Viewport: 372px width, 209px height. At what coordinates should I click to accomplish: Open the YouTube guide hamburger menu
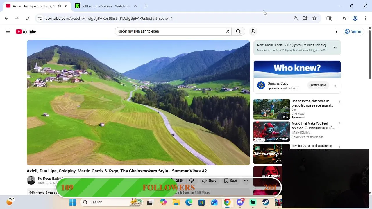point(8,31)
